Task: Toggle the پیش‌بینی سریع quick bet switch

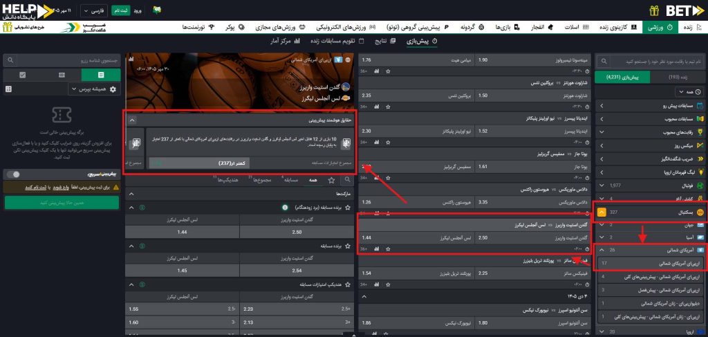Action: 14,174
